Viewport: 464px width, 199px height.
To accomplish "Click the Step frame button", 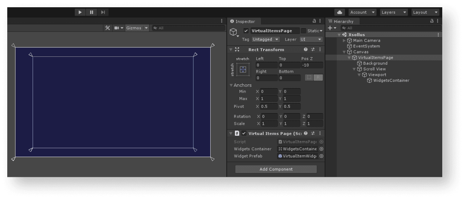I will 103,12.
